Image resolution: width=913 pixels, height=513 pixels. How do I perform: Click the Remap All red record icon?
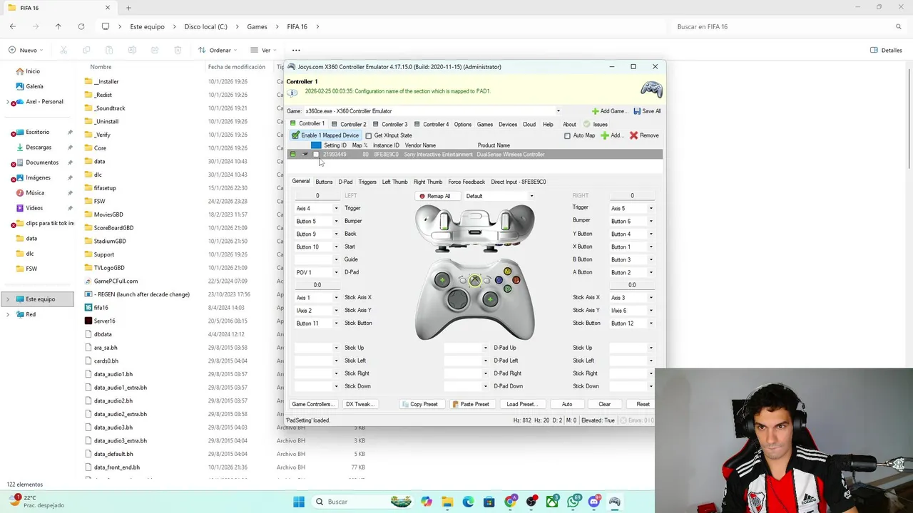click(422, 196)
